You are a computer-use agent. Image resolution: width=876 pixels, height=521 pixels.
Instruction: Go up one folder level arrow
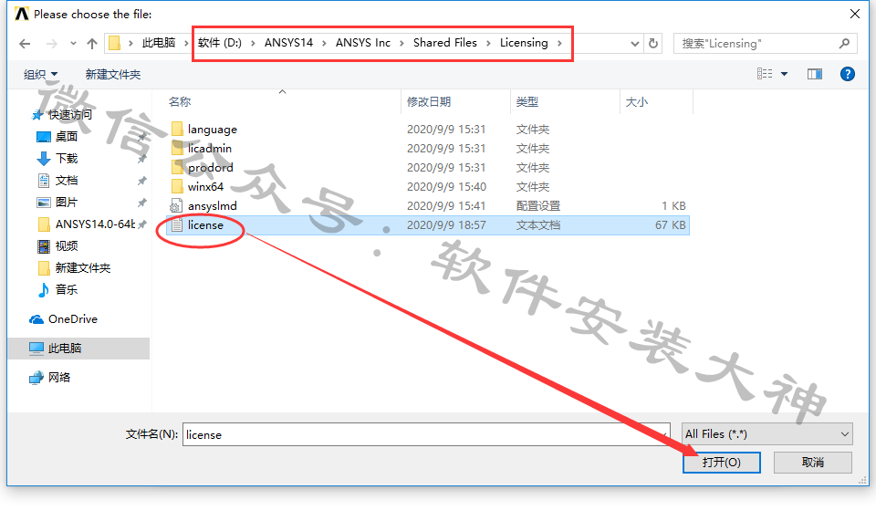point(92,44)
